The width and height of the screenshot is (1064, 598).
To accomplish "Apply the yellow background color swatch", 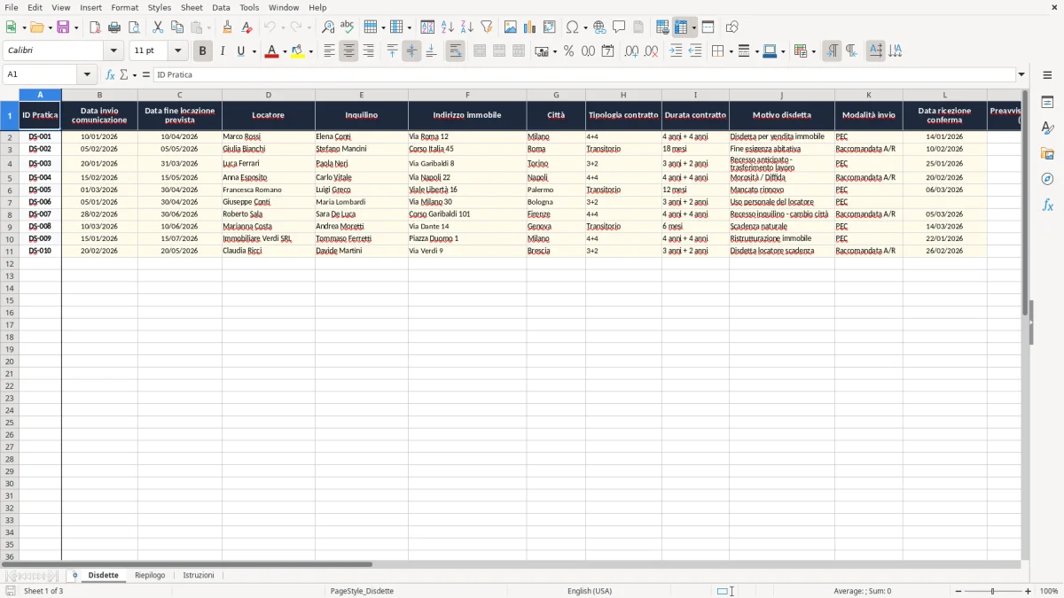I will coord(298,51).
